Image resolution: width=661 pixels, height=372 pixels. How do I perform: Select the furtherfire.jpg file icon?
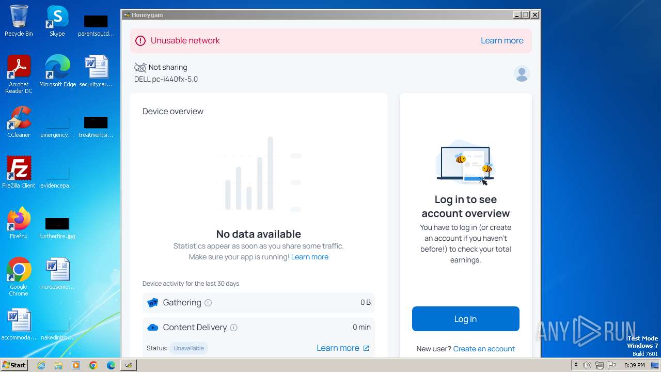[x=57, y=228]
